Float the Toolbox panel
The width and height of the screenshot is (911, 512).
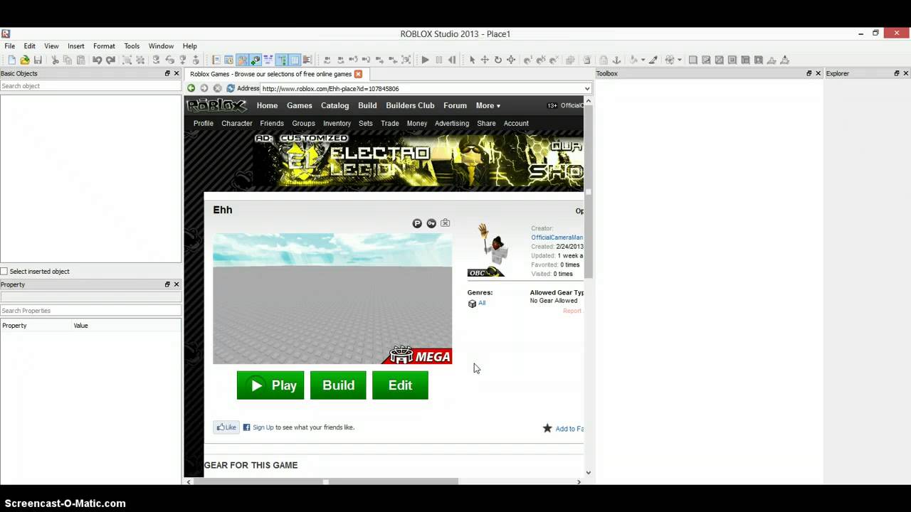tap(809, 73)
